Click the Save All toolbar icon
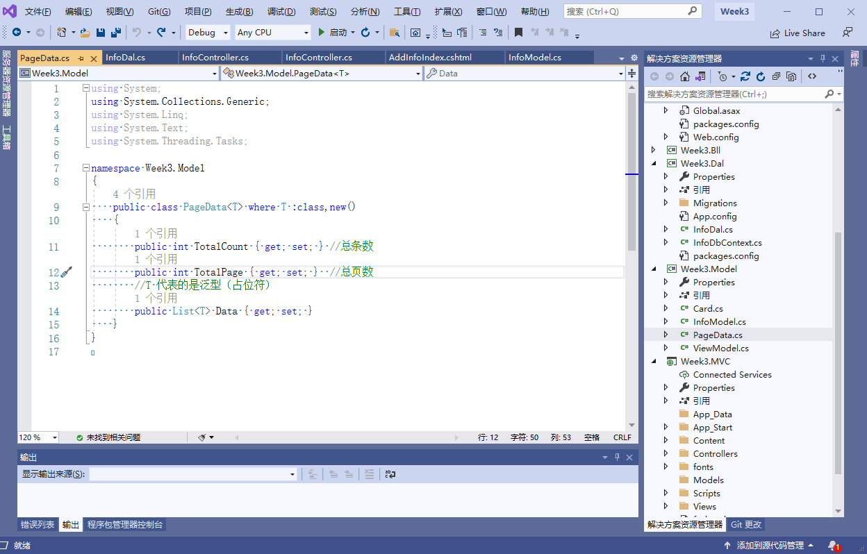Screen dimensions: 867x554 [115, 33]
